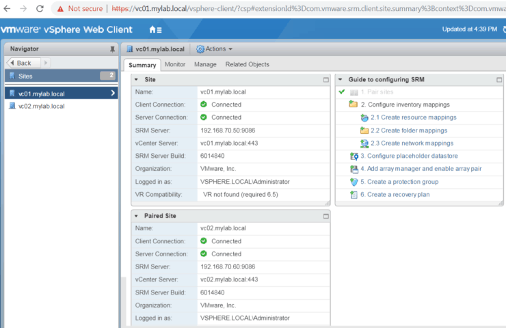Select vc02.mylab.local site in Navigator

click(x=41, y=106)
